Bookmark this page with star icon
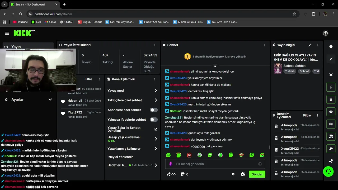This screenshot has height=190, width=338. 294,14
